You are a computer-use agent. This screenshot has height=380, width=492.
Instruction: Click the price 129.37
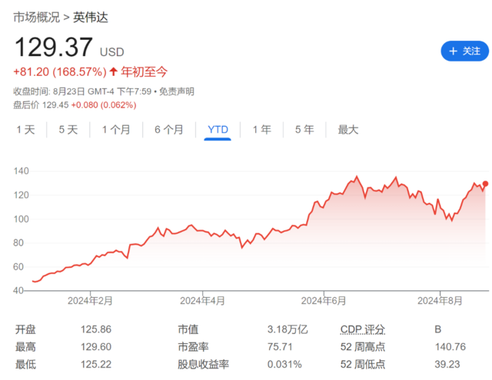point(54,48)
